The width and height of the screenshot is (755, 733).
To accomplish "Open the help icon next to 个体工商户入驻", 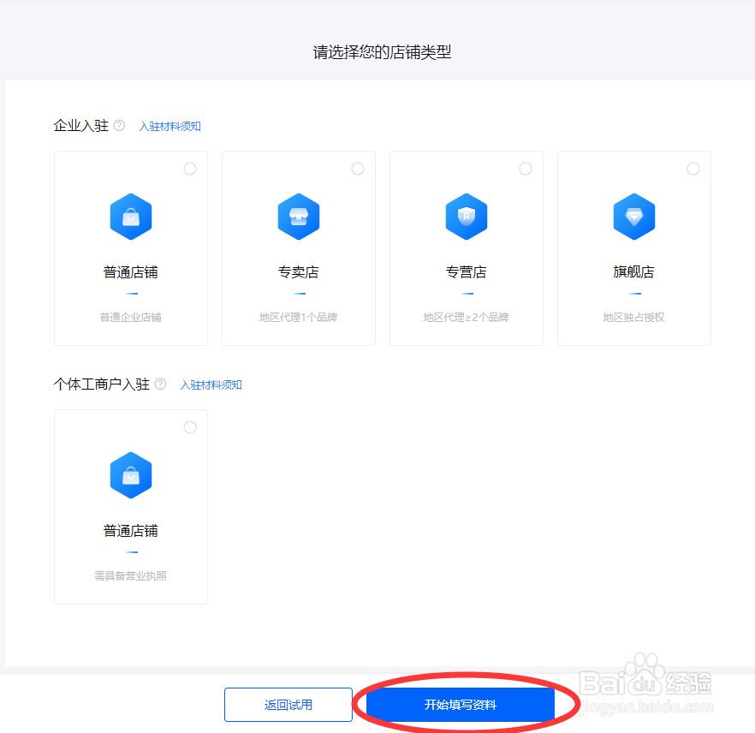I will coord(160,384).
